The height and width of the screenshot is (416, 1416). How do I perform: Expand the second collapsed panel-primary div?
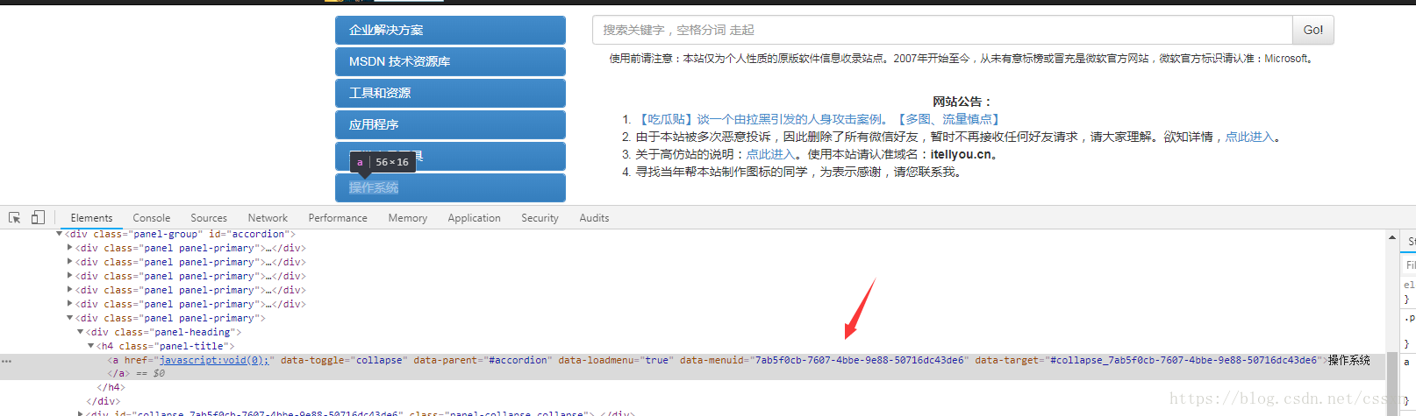pos(70,262)
